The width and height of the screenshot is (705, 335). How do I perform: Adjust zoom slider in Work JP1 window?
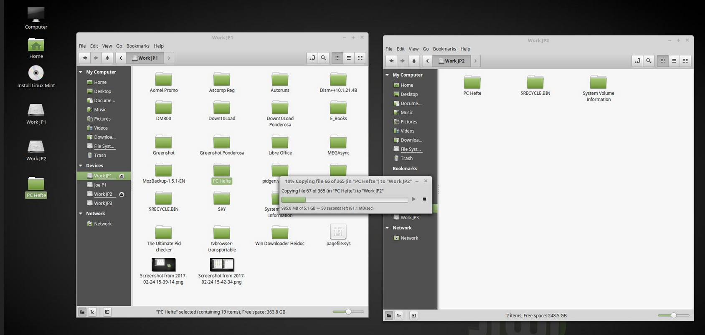point(348,312)
